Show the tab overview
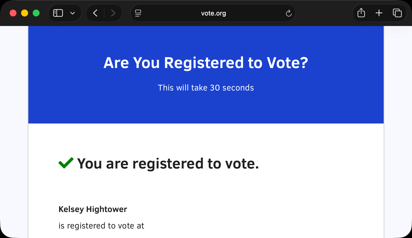Image resolution: width=412 pixels, height=238 pixels. (397, 13)
